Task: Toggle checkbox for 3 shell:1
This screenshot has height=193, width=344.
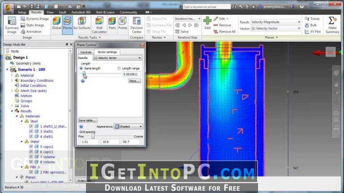Action: coord(31,131)
